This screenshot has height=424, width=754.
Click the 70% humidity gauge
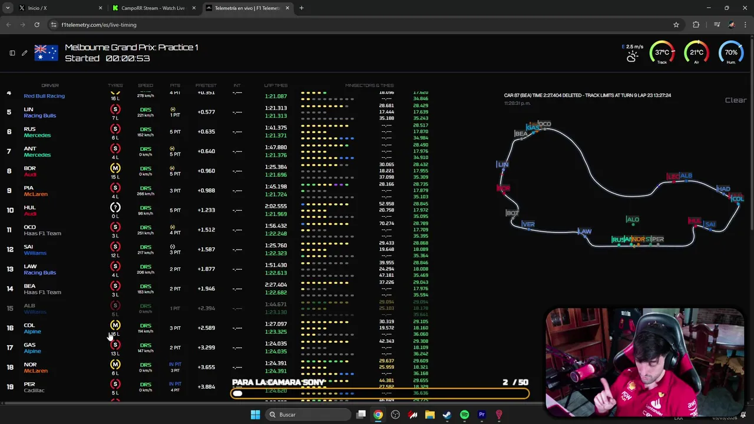(731, 52)
